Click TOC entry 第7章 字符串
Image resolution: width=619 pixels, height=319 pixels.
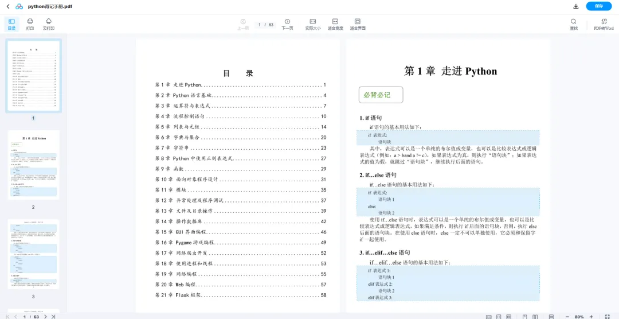pyautogui.click(x=241, y=148)
